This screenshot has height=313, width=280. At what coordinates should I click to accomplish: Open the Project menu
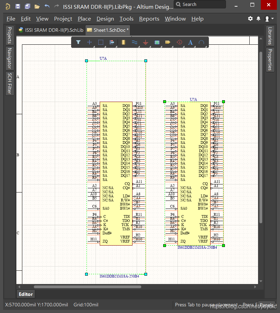(x=63, y=19)
